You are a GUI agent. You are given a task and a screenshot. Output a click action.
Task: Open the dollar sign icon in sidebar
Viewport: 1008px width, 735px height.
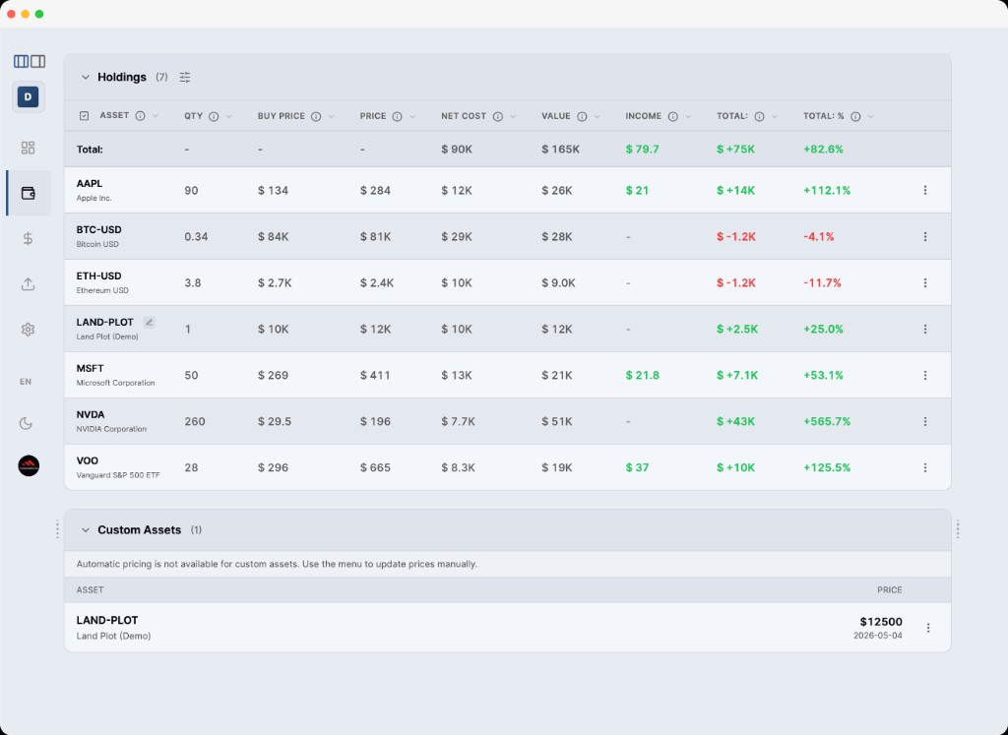28,238
